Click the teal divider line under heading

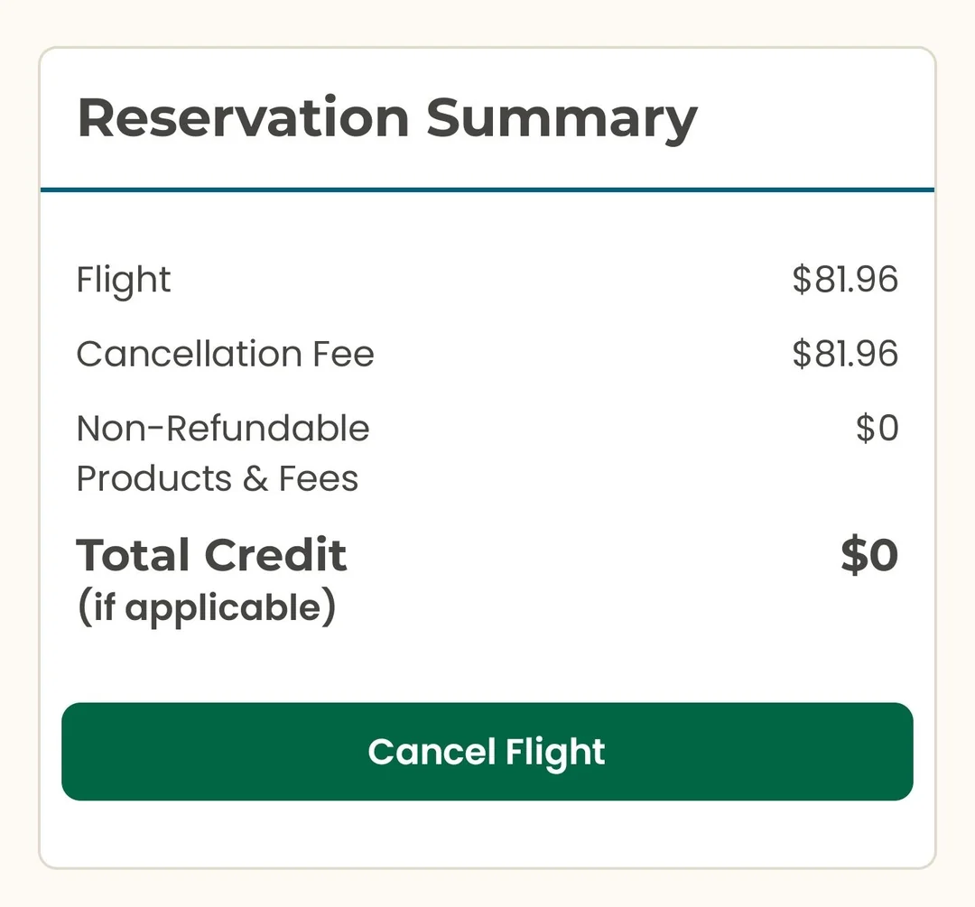(487, 190)
